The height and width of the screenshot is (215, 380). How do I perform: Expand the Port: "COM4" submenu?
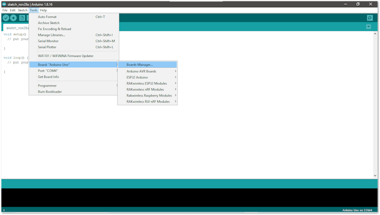coord(74,71)
